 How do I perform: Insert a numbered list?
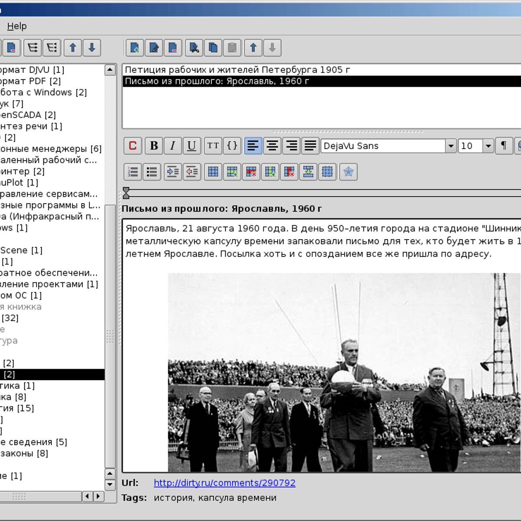click(x=133, y=172)
